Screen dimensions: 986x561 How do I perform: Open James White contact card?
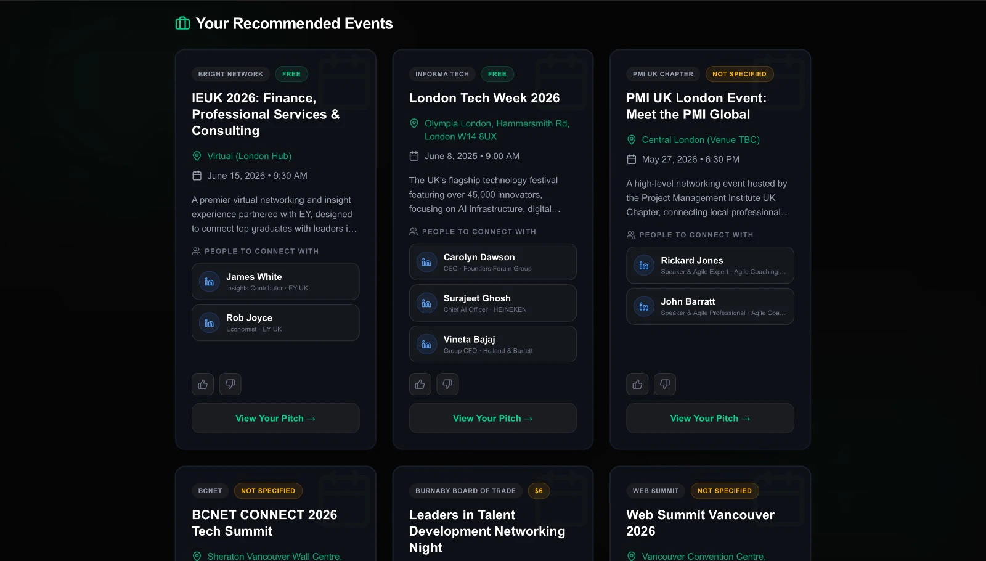275,282
